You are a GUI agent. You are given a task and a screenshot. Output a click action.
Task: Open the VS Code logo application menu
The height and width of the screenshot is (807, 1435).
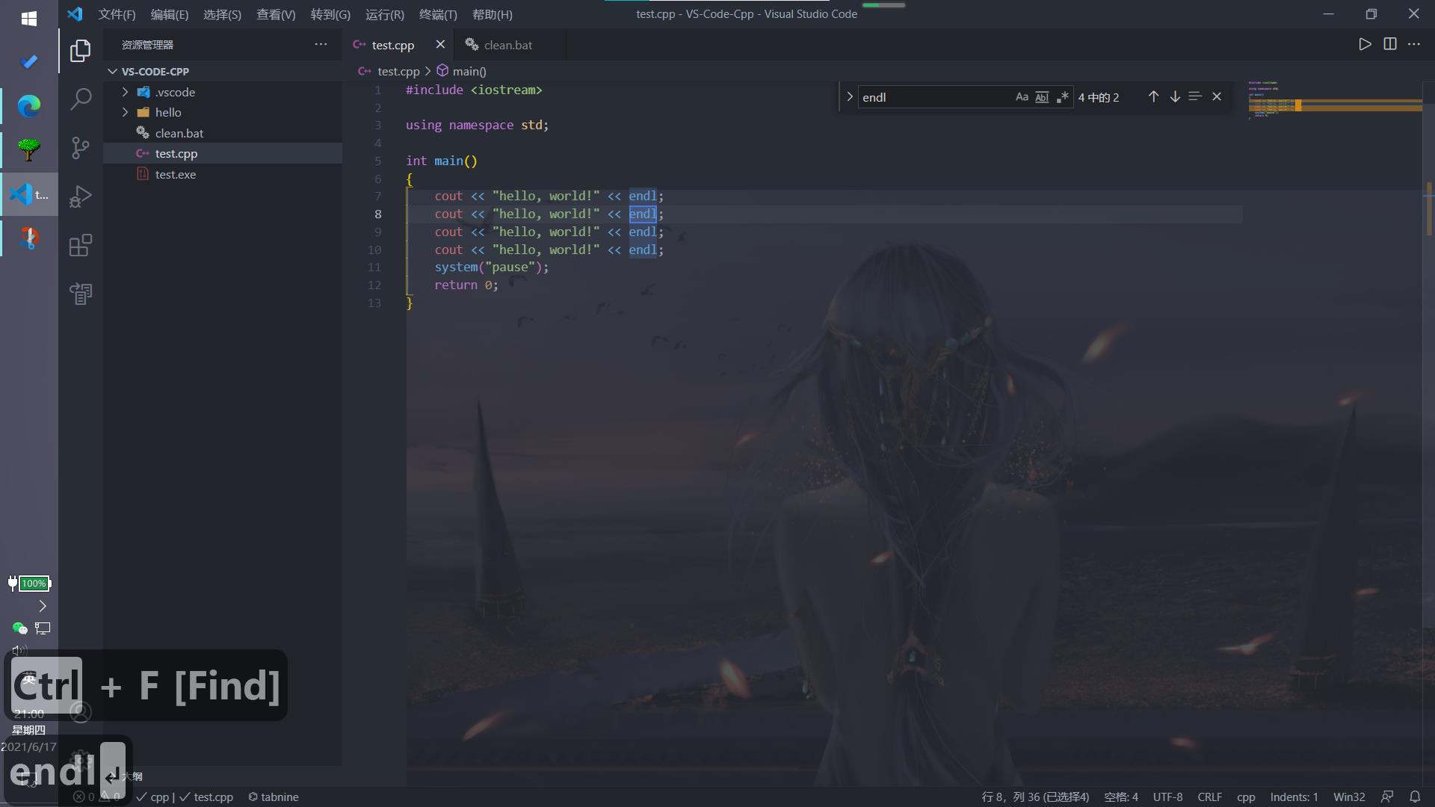pyautogui.click(x=75, y=14)
